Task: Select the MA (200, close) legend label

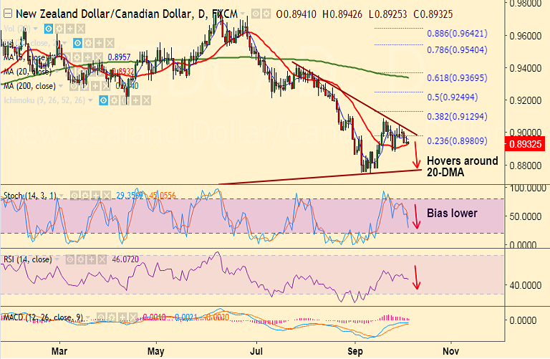Action: coord(30,86)
